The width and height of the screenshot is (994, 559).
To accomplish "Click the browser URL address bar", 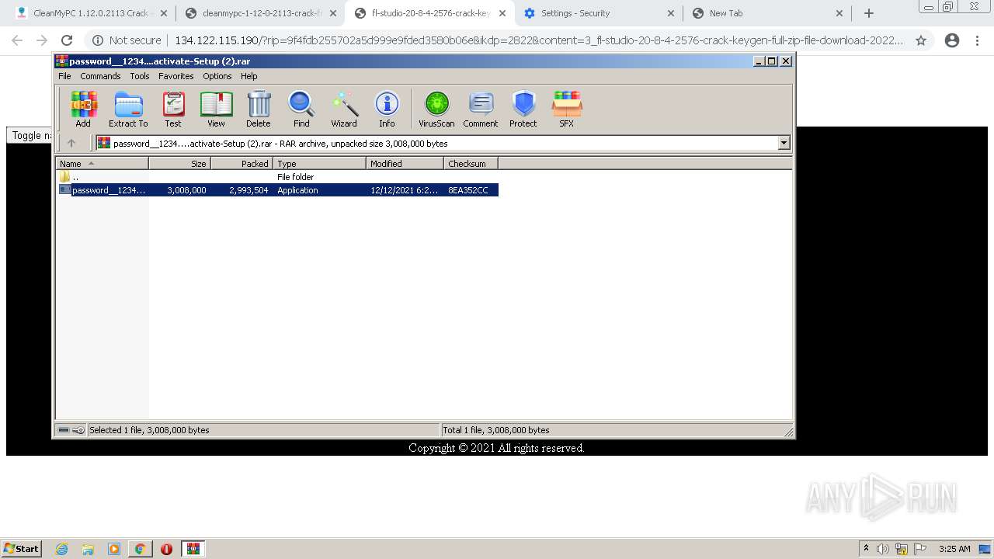I will [538, 40].
